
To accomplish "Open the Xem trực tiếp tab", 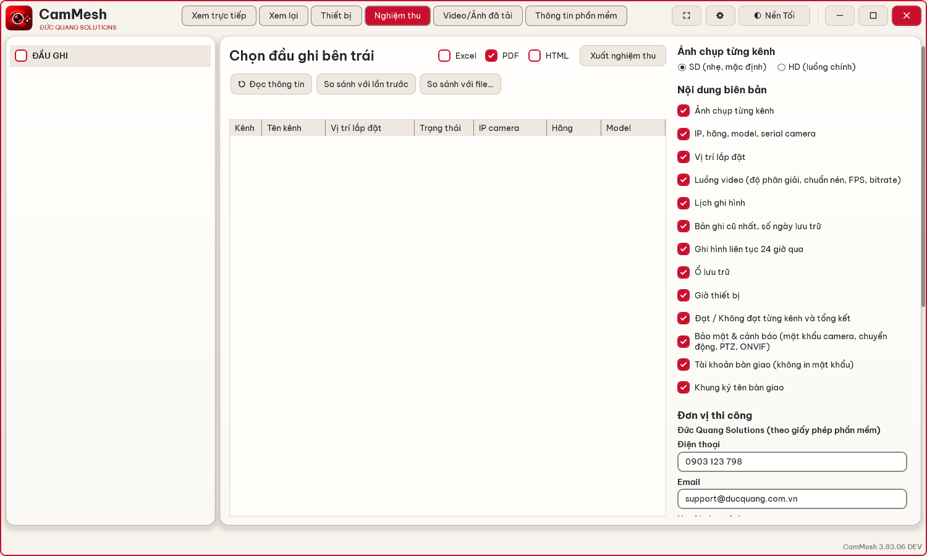I will click(219, 15).
